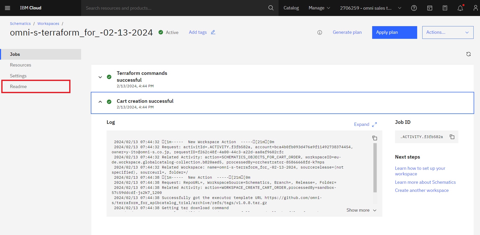This screenshot has height=235, width=480.
Task: Open the Catalog menu item
Action: (291, 8)
